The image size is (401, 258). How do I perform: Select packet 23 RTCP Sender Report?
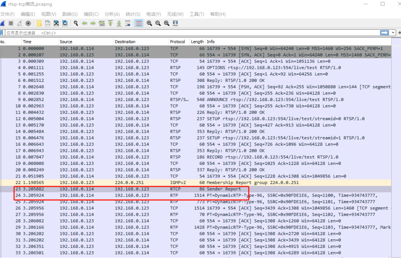click(x=196, y=189)
